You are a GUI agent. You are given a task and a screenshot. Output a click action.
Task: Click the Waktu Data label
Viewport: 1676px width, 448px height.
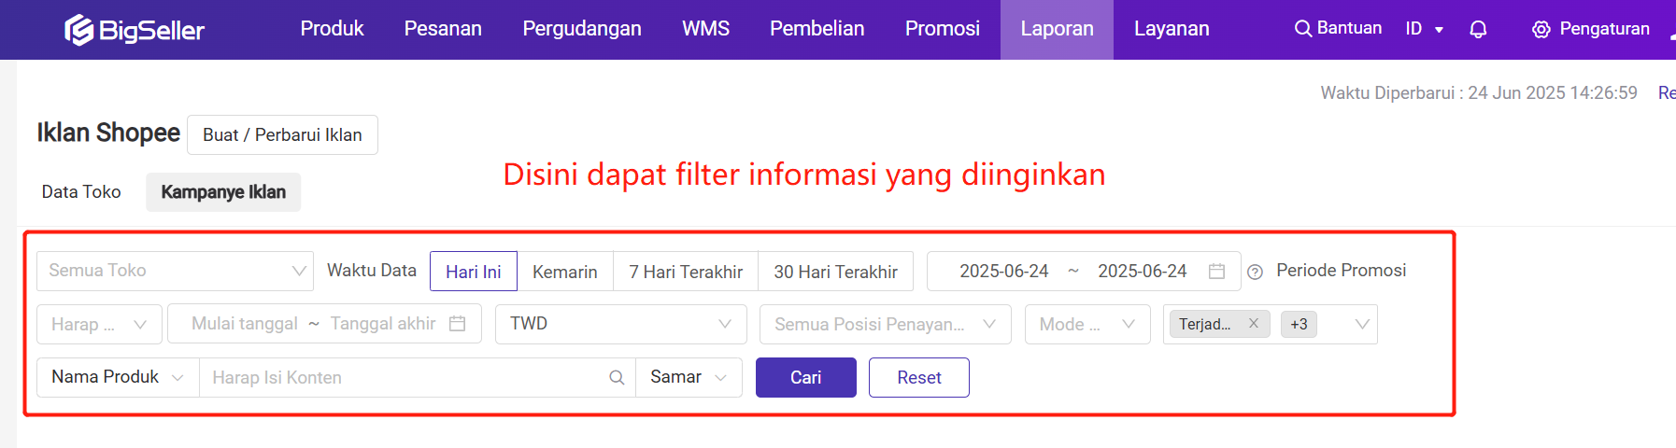point(372,271)
